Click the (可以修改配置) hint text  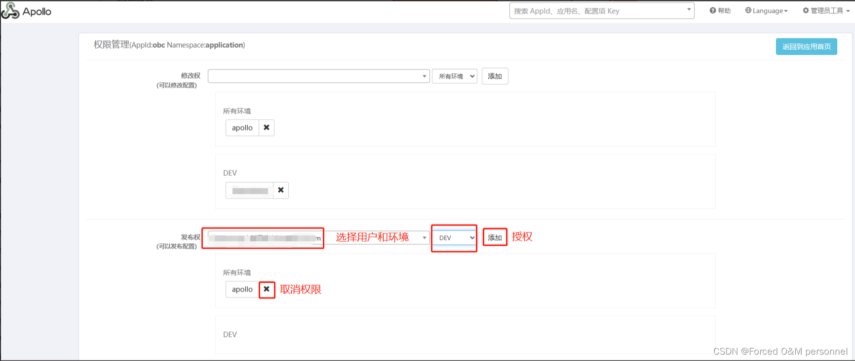177,85
